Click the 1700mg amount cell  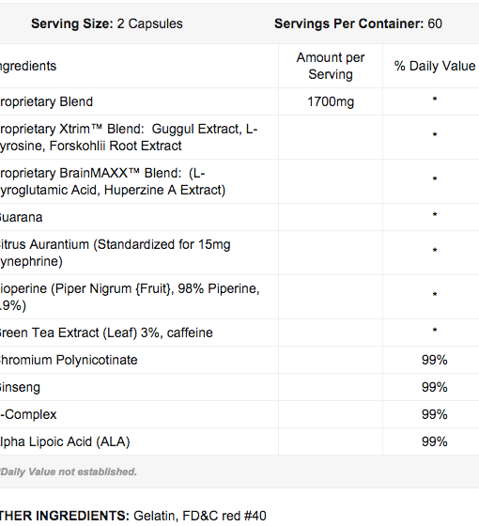[331, 101]
